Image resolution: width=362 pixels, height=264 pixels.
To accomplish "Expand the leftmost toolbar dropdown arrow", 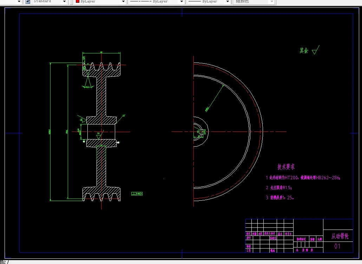I will (19, 2).
